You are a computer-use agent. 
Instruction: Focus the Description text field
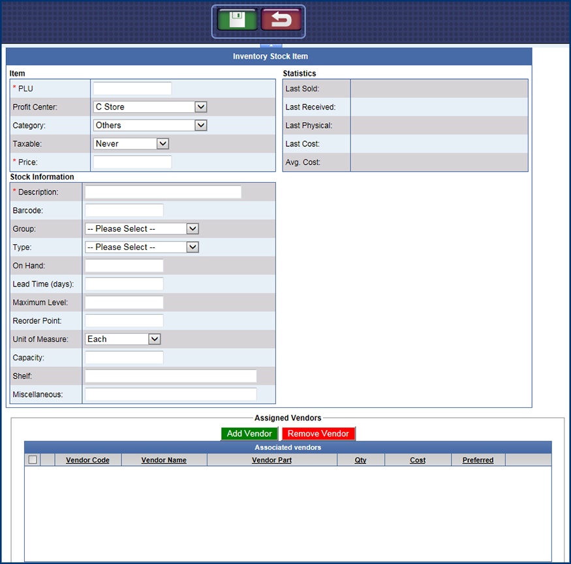(x=163, y=193)
